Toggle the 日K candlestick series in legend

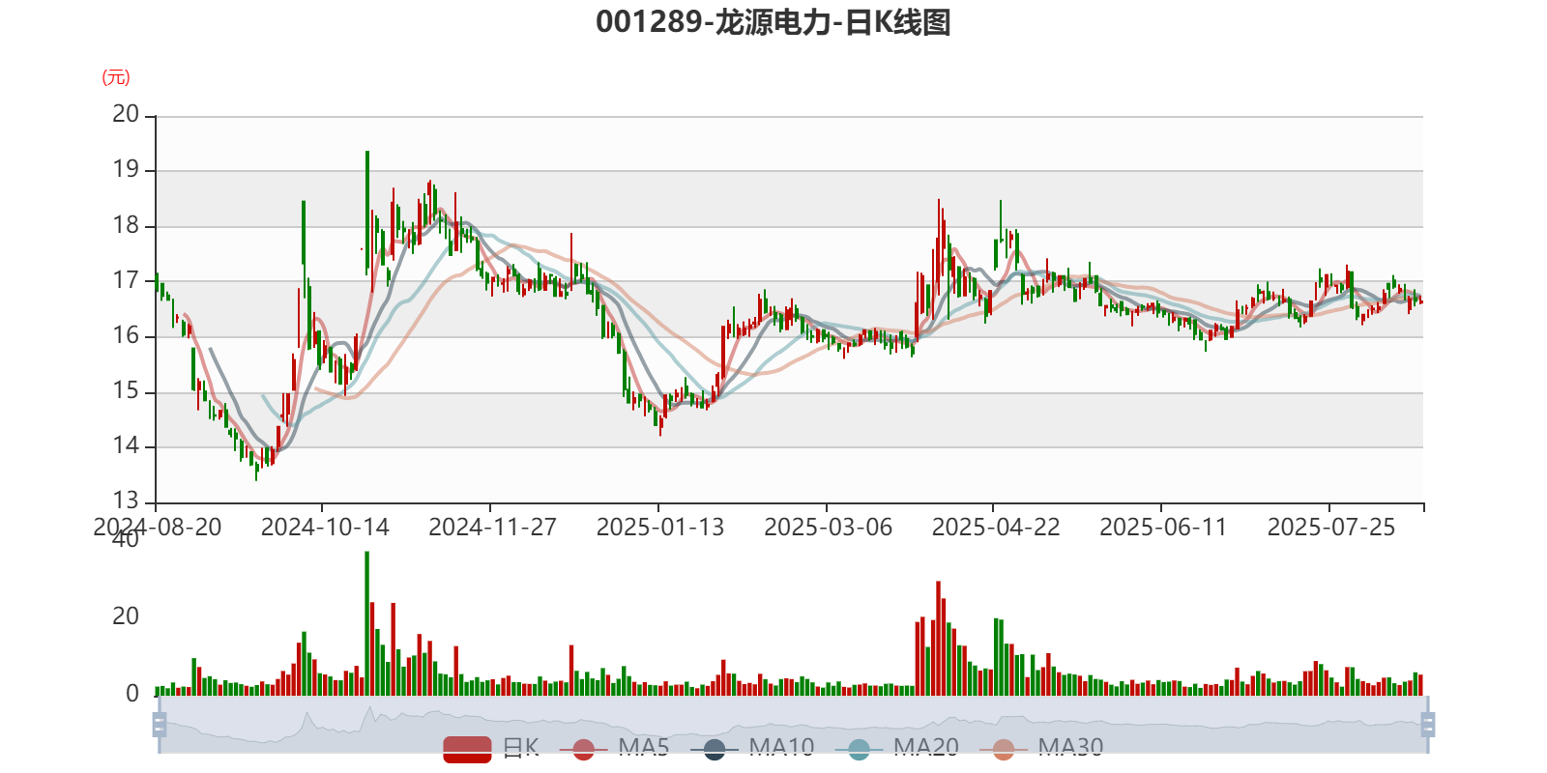[491, 748]
